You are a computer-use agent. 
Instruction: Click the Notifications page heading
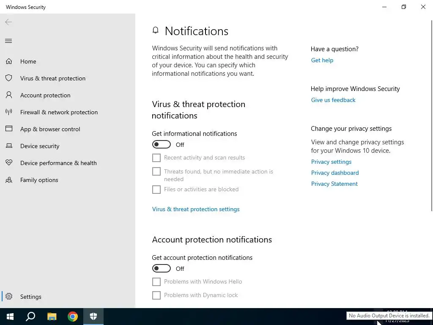click(x=196, y=31)
